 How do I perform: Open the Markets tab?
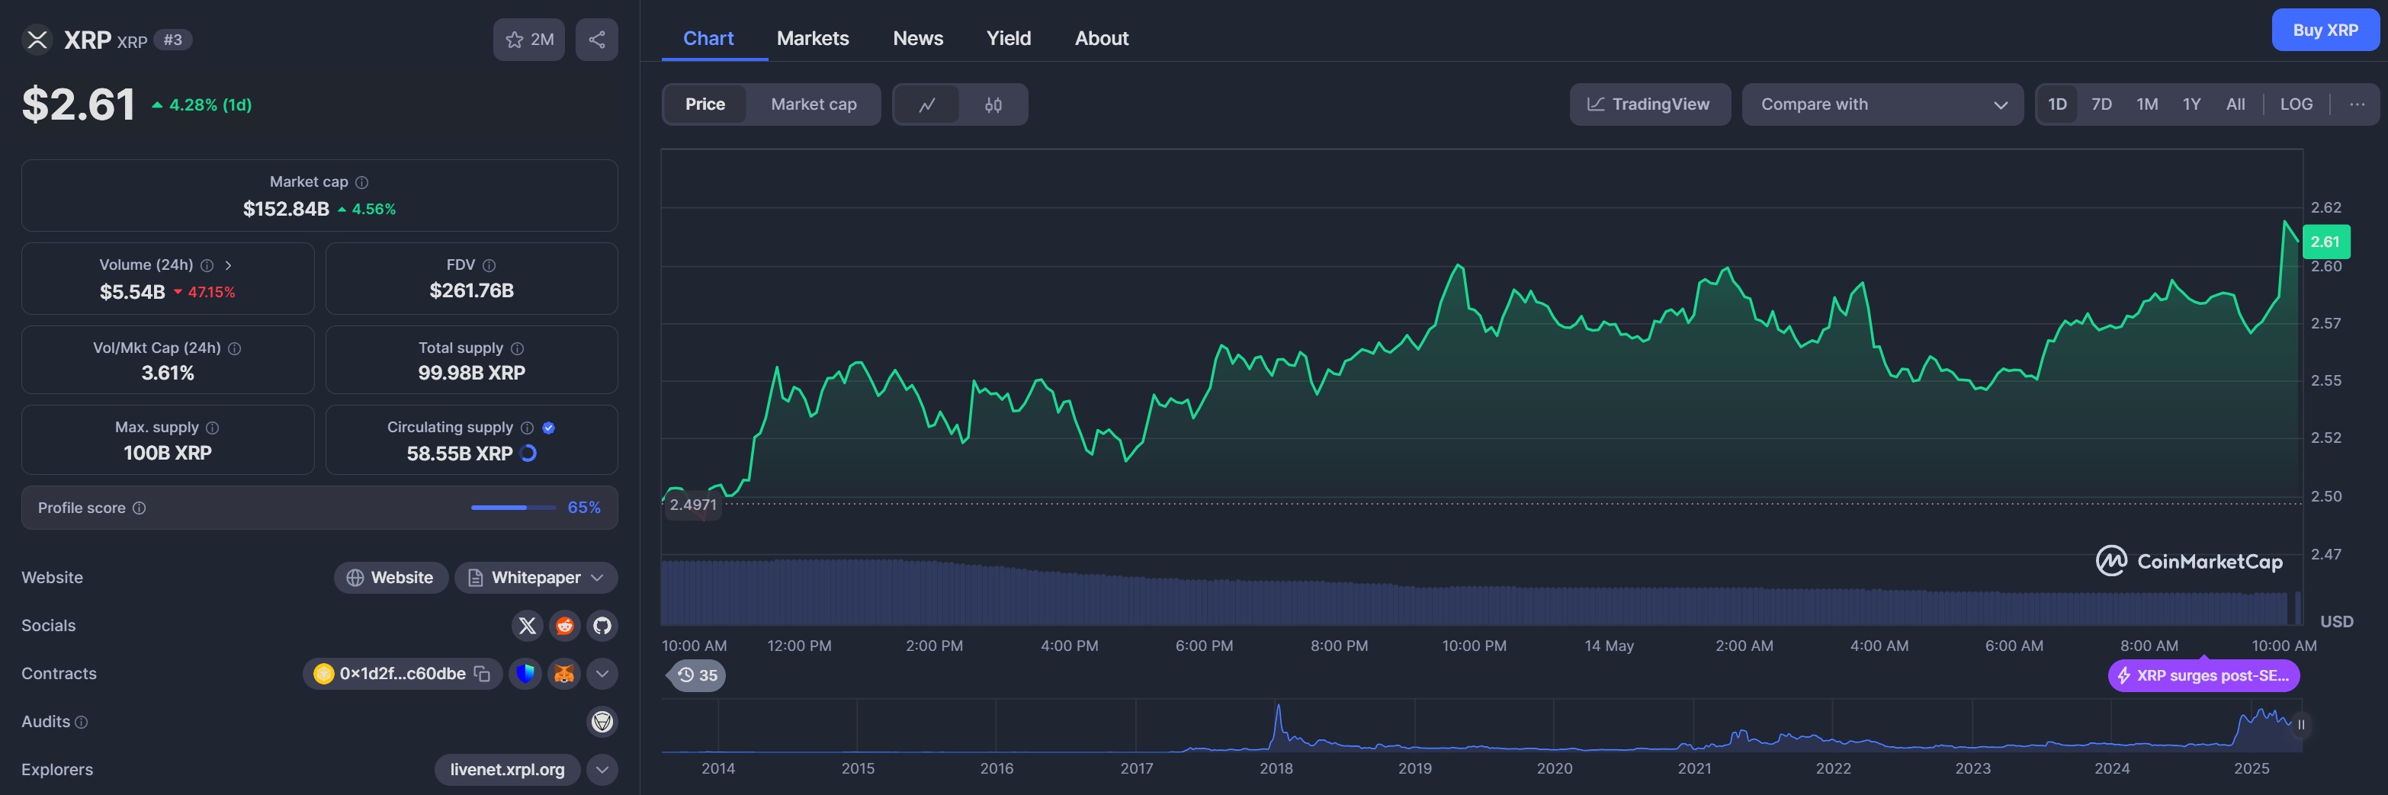coord(813,38)
